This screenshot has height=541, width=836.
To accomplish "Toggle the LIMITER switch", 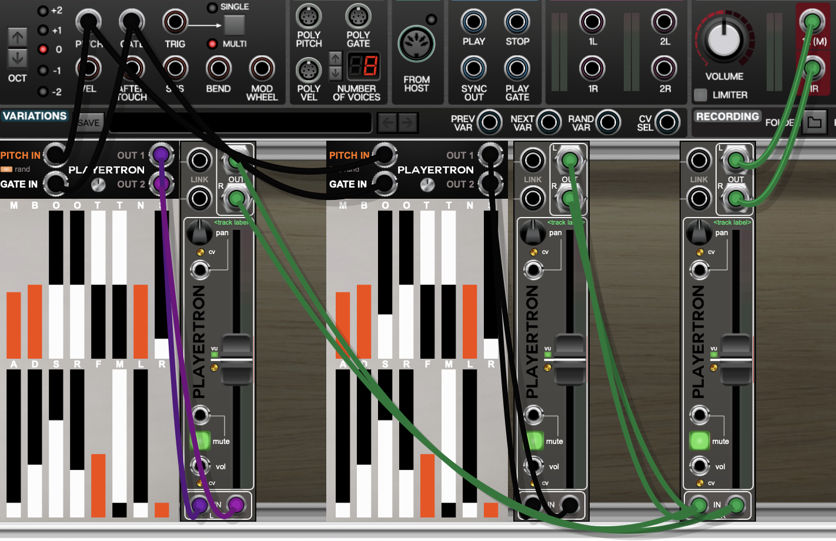I will (x=700, y=95).
